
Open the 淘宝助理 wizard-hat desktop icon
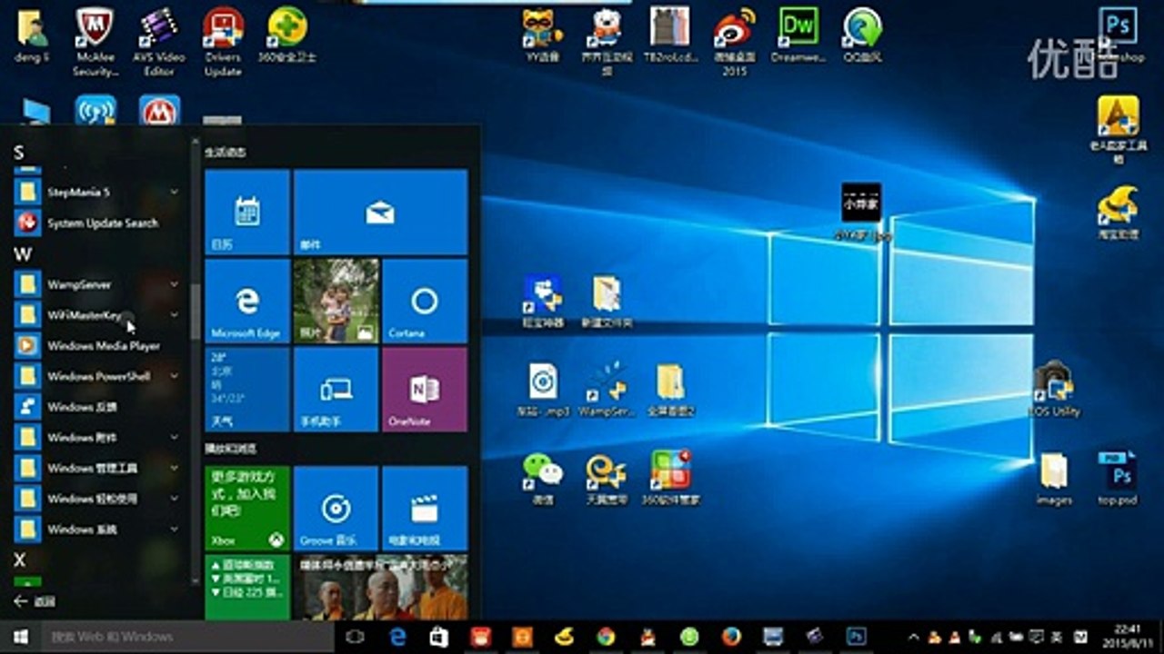pos(1118,213)
